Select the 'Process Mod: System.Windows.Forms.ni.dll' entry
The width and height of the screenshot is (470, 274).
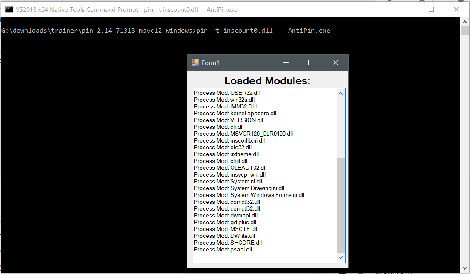pyautogui.click(x=249, y=195)
